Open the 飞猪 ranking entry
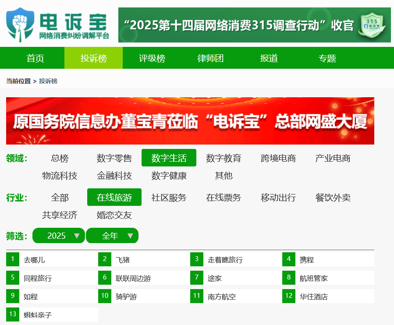The image size is (394, 325). click(x=123, y=260)
